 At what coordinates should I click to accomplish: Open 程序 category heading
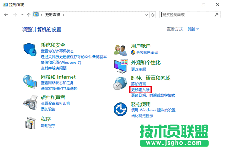pyautogui.click(x=46, y=119)
